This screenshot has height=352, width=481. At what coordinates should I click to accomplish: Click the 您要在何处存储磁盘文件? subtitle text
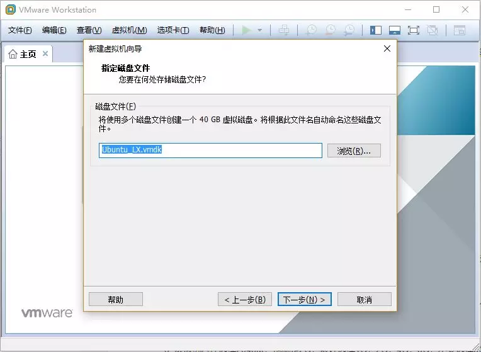[x=162, y=79]
